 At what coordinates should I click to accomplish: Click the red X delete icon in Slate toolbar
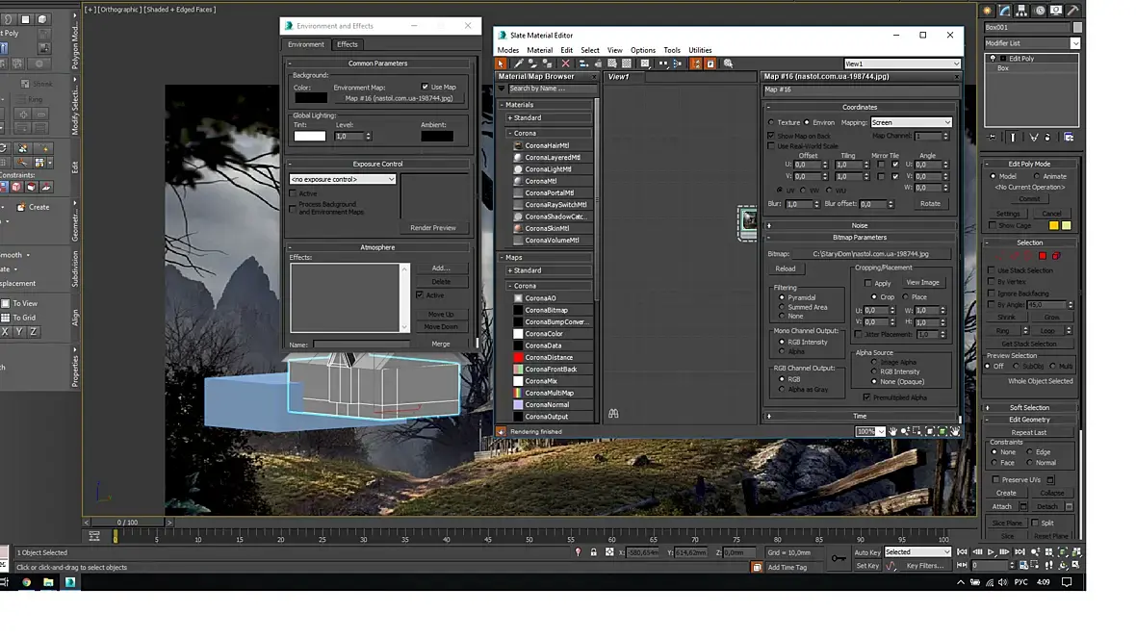click(565, 64)
